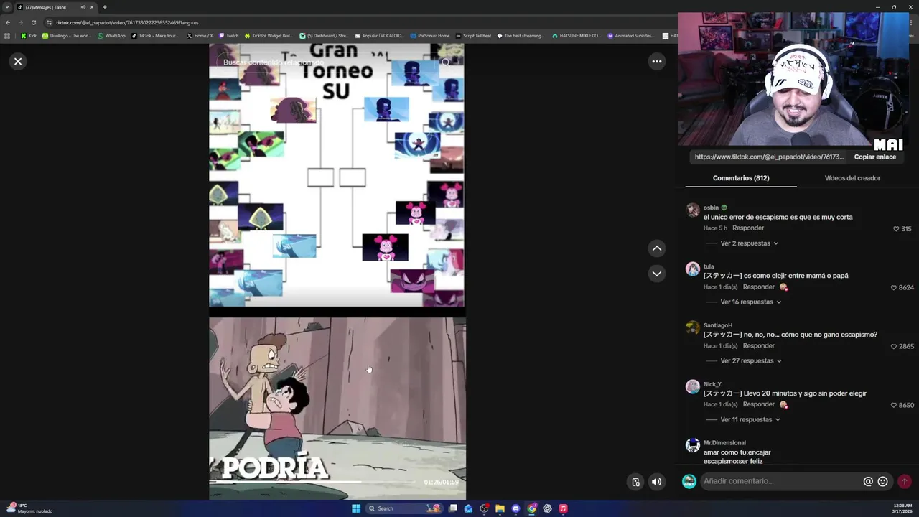Screen dimensions: 919x517
Task: Reply to Nick_Y.'s comment via 'Responder'
Action: point(758,405)
